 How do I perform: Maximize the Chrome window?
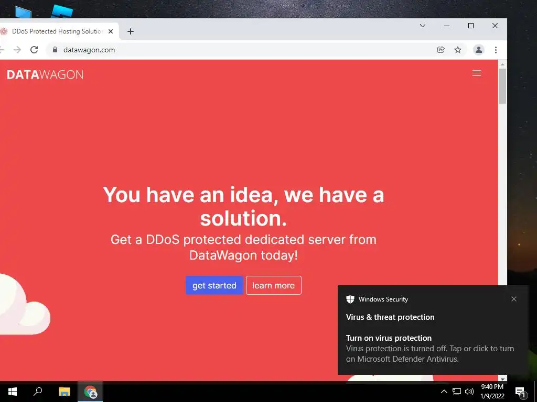coord(471,26)
